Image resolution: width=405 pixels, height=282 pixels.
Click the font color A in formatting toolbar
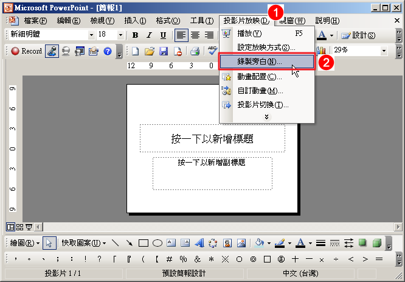[x=322, y=35]
